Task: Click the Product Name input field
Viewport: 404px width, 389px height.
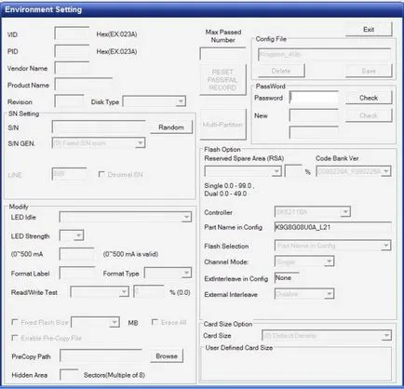Action: point(84,85)
